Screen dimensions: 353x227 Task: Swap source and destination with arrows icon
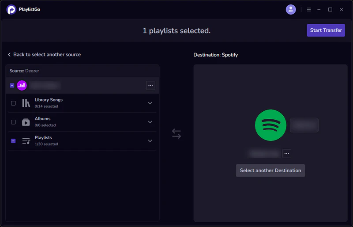176,134
